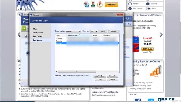Maximize the background ZoneAlarm window
Screen dimensions: 181x102
point(129,14)
